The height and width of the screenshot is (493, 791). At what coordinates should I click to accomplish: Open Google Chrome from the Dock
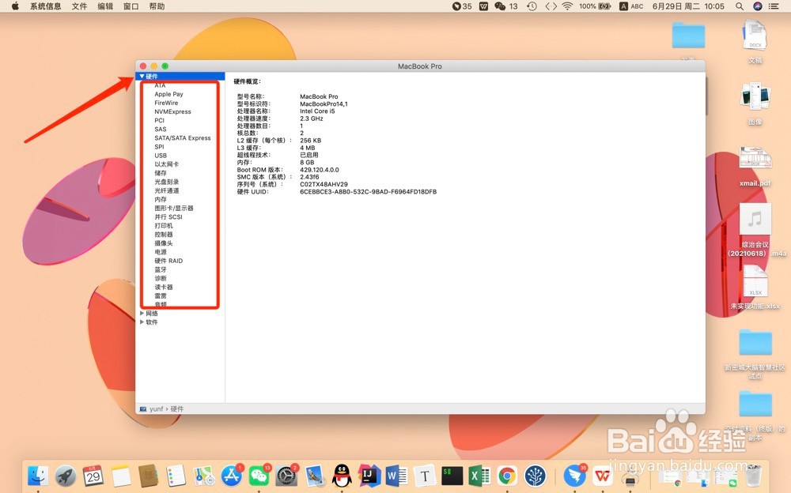coord(506,476)
